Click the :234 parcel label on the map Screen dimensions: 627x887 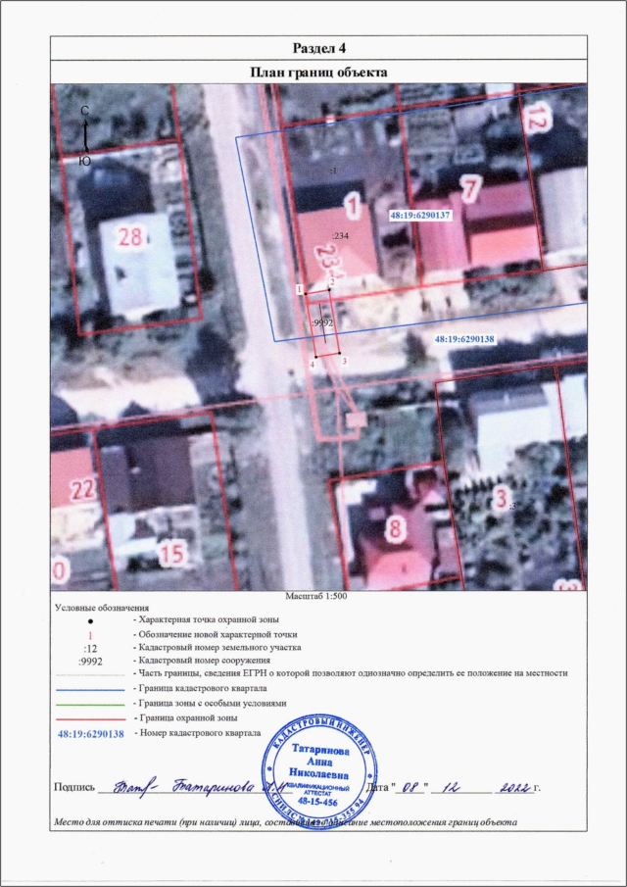pyautogui.click(x=340, y=236)
